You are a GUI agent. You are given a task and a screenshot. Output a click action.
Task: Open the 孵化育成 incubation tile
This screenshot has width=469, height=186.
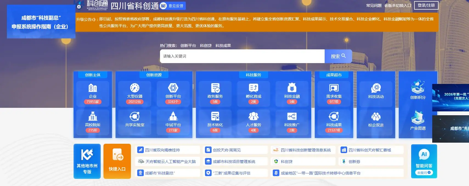tap(254, 94)
